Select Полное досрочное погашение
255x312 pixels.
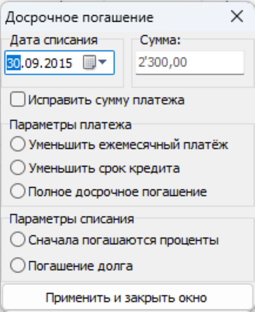pos(18,191)
